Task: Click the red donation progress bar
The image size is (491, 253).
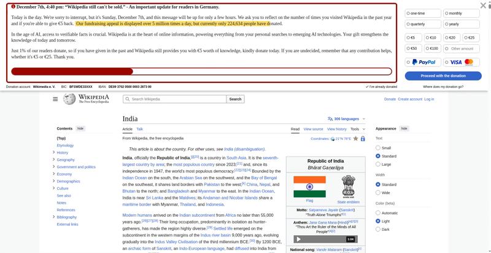Action: point(72,72)
